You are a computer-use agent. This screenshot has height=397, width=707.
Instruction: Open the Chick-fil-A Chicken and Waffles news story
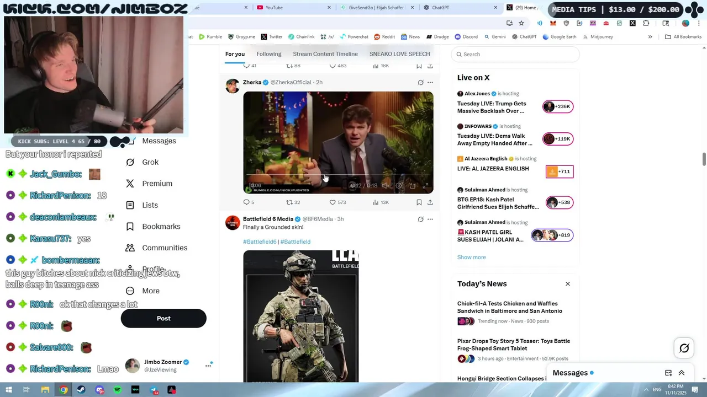click(x=515, y=312)
